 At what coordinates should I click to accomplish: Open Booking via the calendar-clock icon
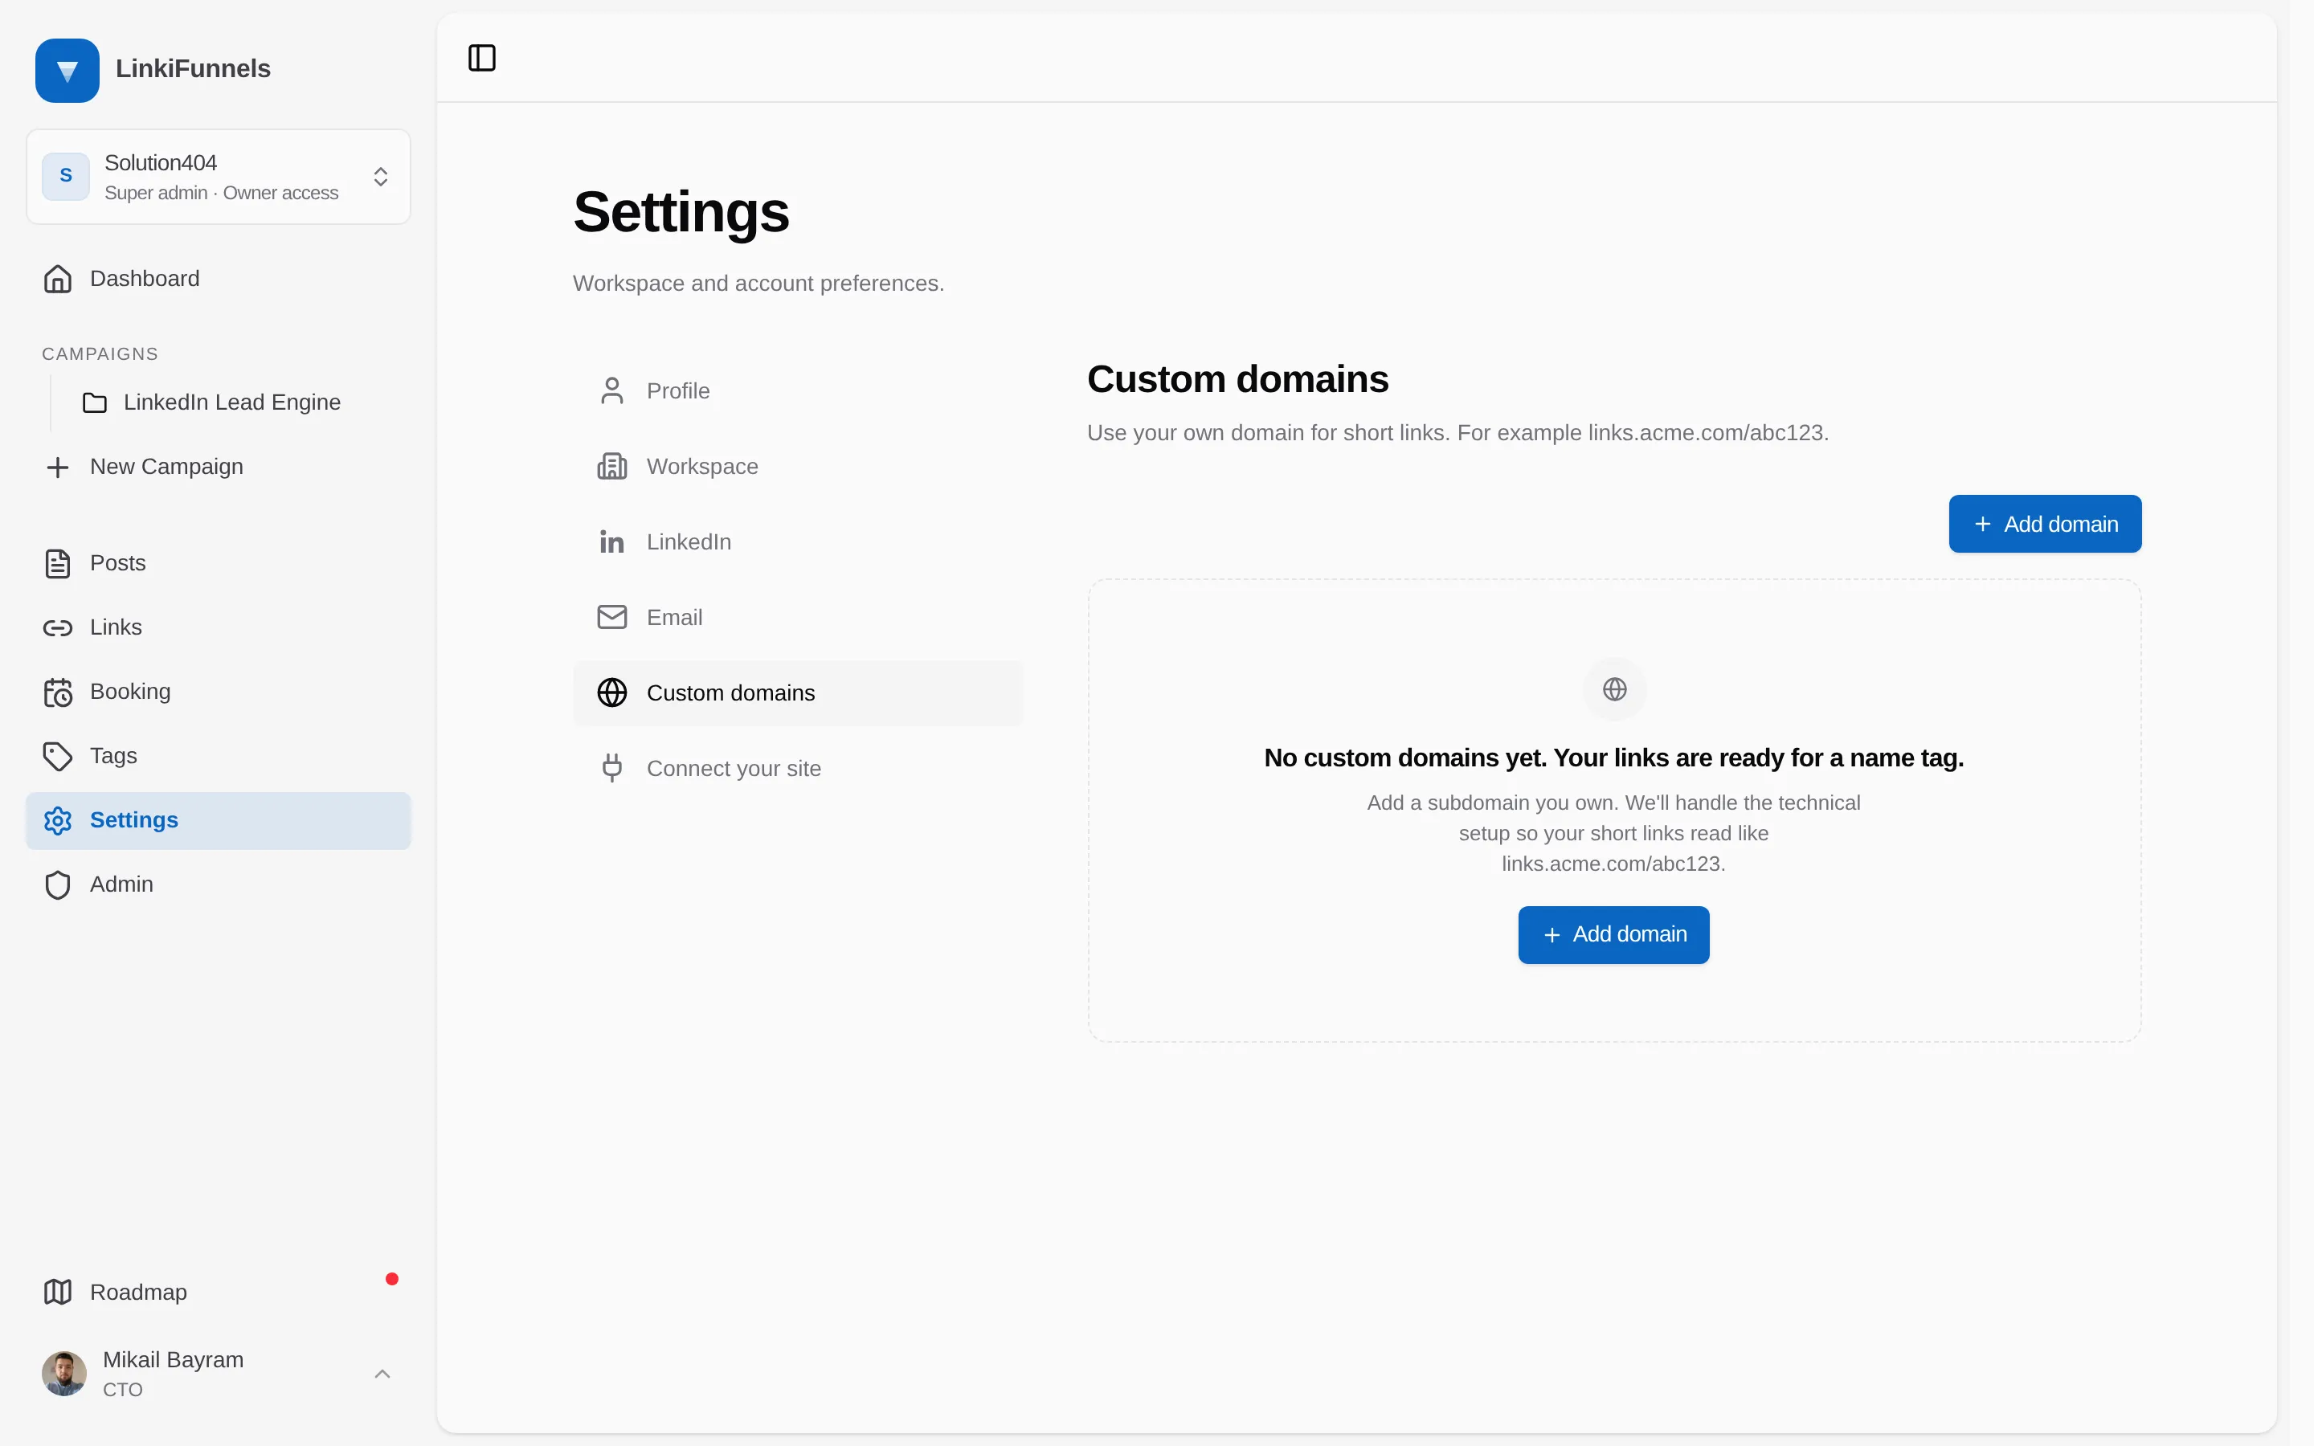[x=57, y=692]
